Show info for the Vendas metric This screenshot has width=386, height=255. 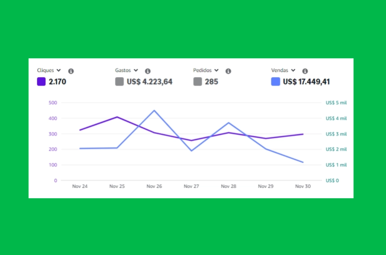pos(305,71)
